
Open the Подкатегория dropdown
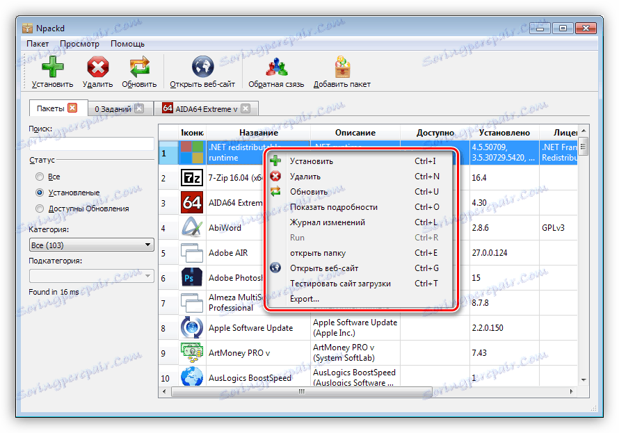92,276
